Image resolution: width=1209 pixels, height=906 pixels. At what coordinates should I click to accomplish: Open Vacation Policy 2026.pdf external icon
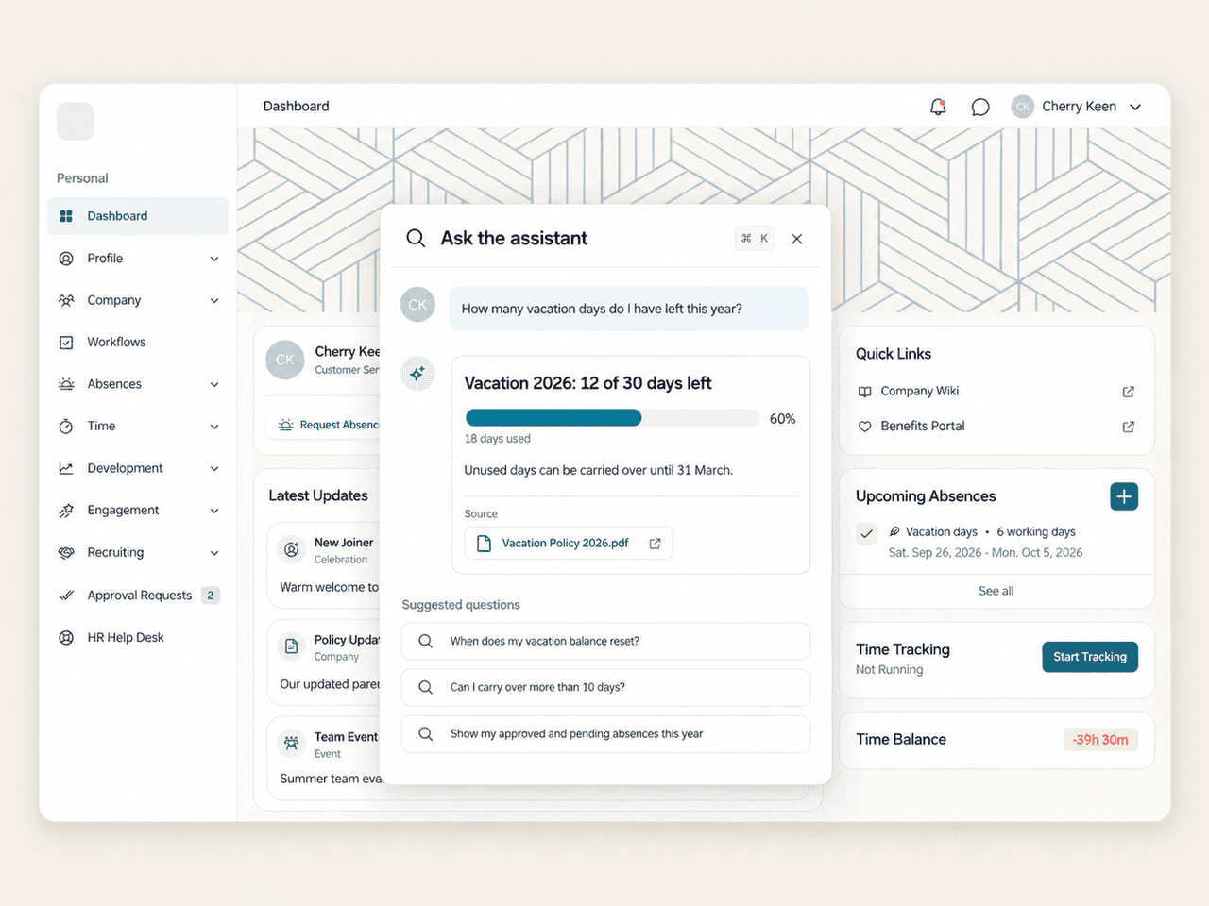coord(655,544)
